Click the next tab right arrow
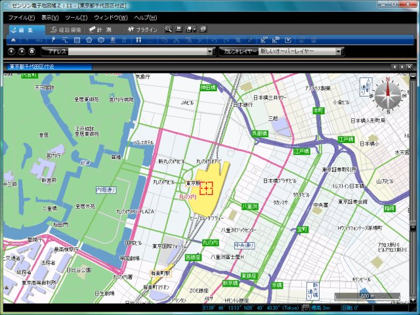 click(402, 67)
